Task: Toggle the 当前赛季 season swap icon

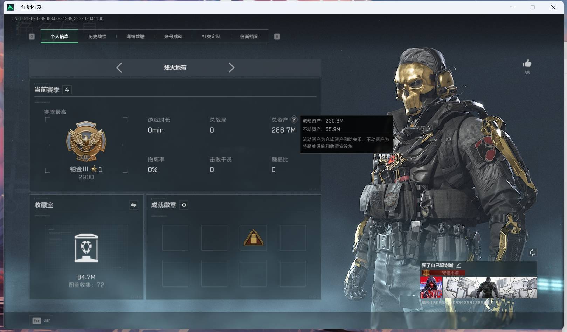Action: pos(67,90)
